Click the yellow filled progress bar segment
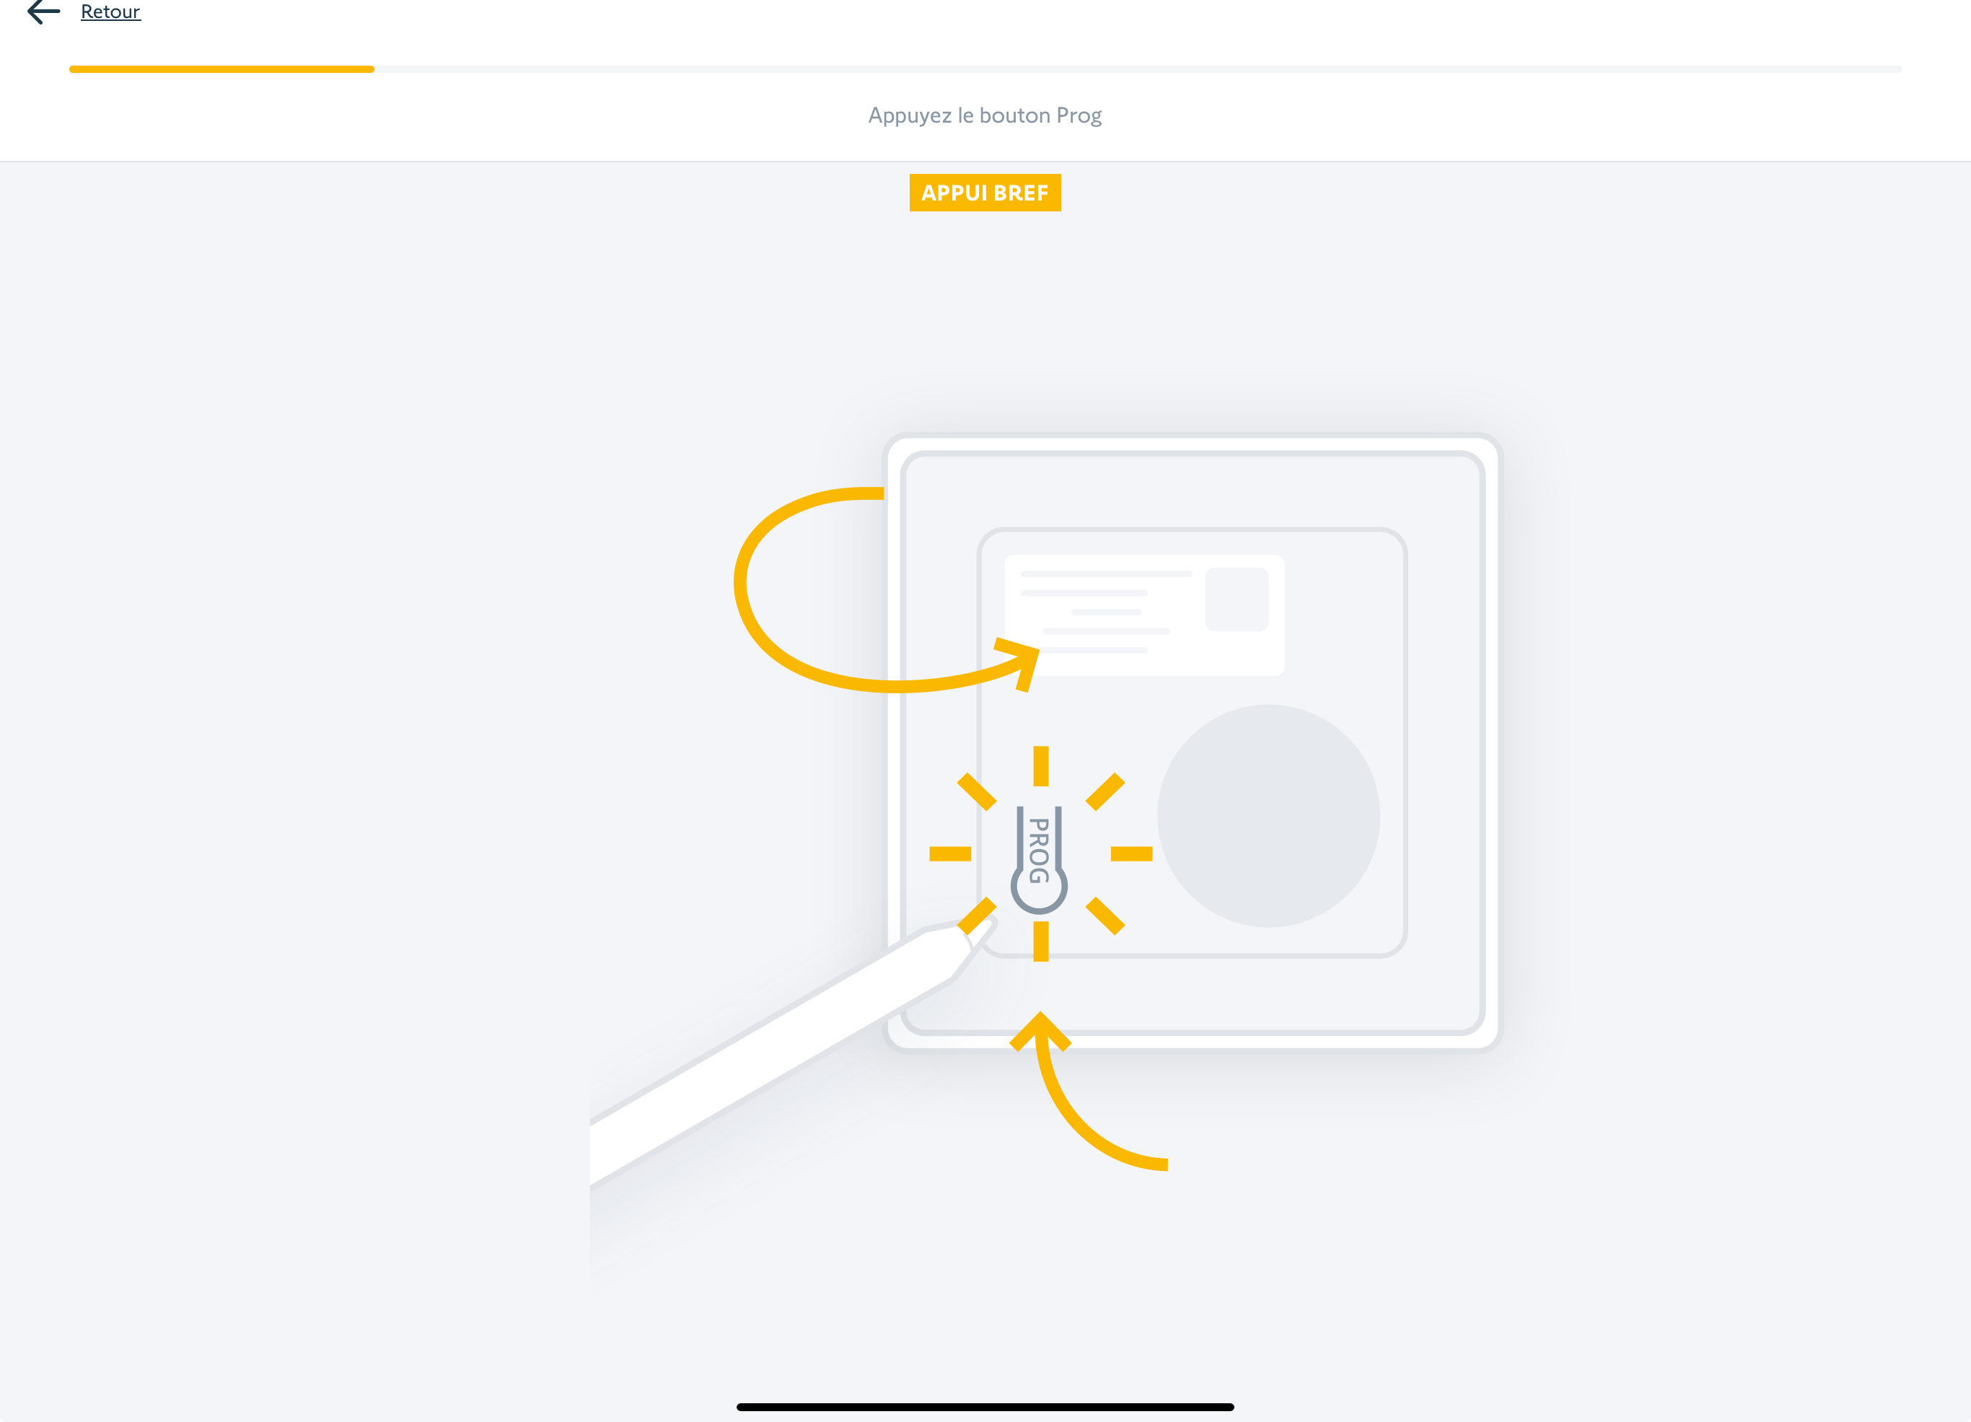Viewport: 1971px width, 1422px height. click(221, 69)
